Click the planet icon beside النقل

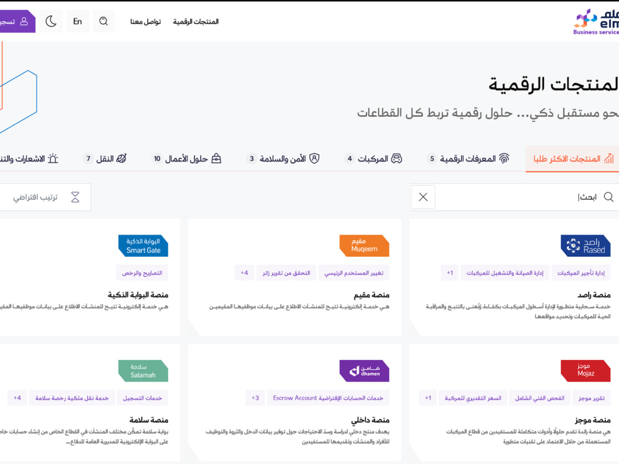121,158
